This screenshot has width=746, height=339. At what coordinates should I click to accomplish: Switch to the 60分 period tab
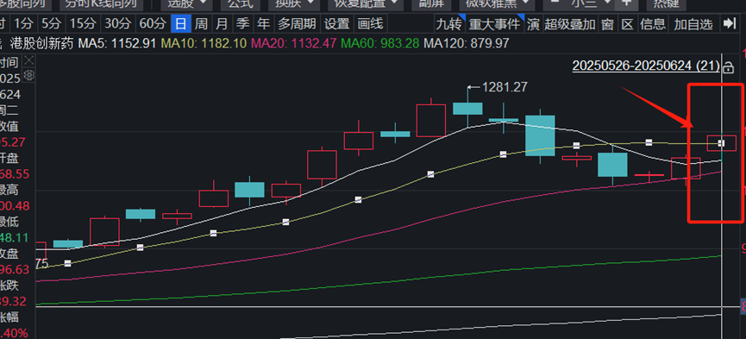click(x=154, y=24)
